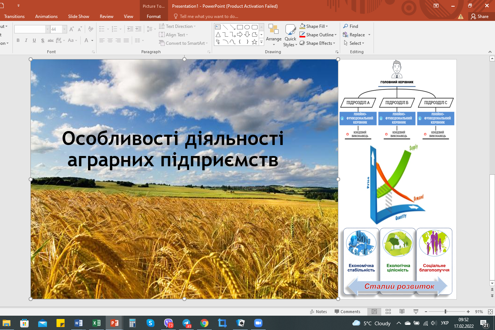Open the Picture Tools Format tab

[154, 17]
